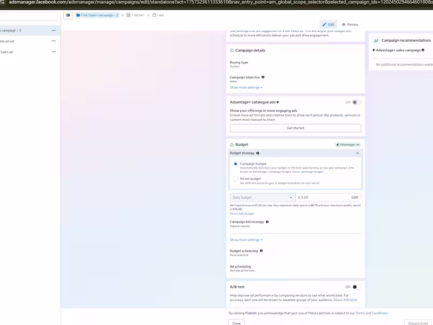Image resolution: width=433 pixels, height=325 pixels.
Task: Click the Campaign recommendations panel icon
Action: click(376, 41)
